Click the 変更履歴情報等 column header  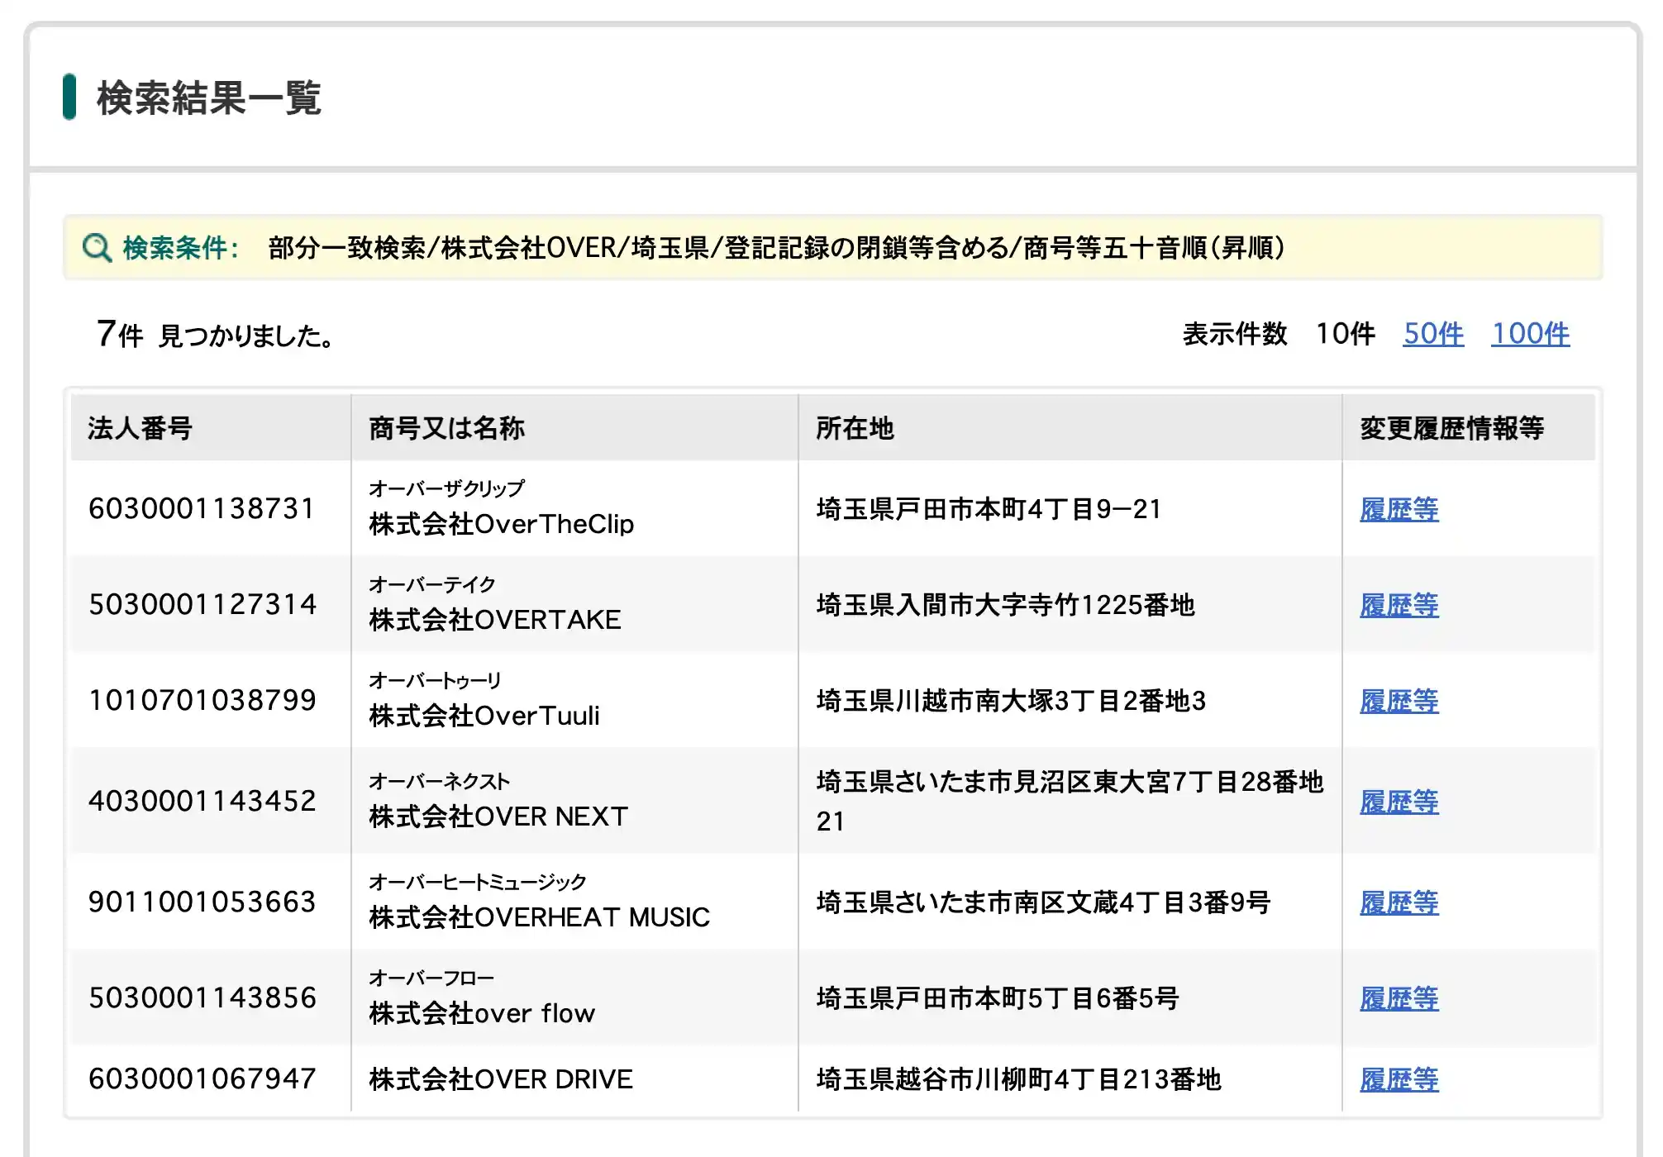pyautogui.click(x=1451, y=428)
